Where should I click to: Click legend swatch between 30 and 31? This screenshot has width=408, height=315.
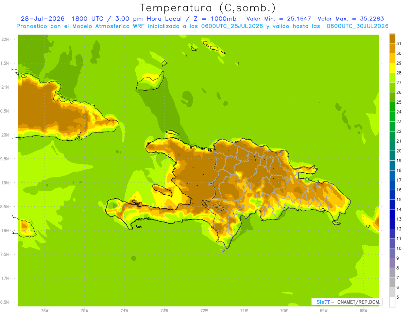(392, 48)
